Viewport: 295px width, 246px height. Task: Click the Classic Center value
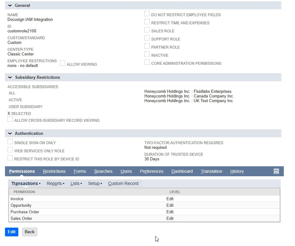click(21, 54)
